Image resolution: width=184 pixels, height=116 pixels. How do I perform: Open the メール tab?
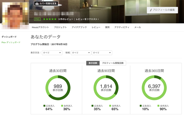pos(137,27)
